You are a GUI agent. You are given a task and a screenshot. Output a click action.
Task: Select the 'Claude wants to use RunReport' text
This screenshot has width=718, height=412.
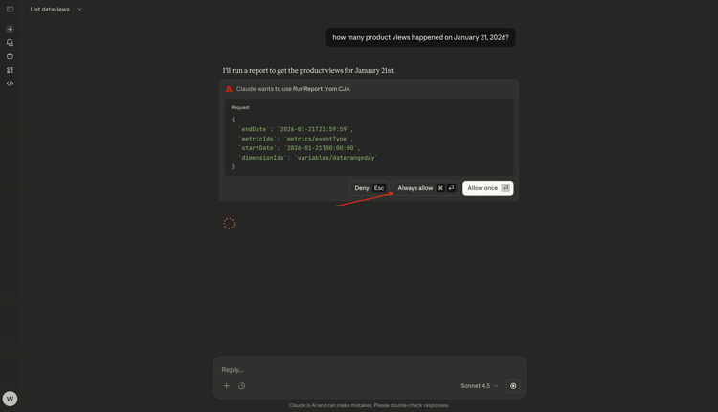pos(293,89)
